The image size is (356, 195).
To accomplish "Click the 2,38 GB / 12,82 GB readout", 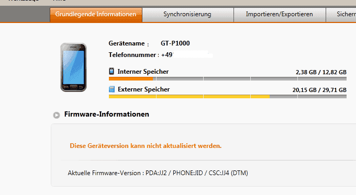I will click(x=321, y=72).
